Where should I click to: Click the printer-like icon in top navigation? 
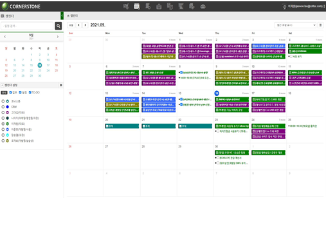(x=159, y=6)
